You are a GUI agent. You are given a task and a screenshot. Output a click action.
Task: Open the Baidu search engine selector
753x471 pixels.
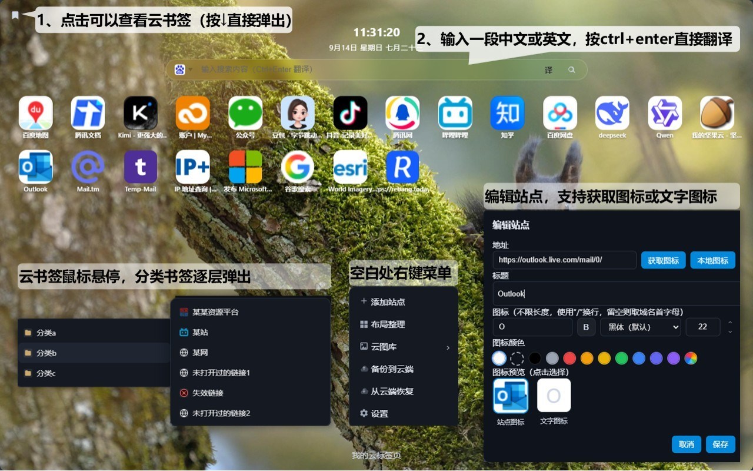[182, 69]
